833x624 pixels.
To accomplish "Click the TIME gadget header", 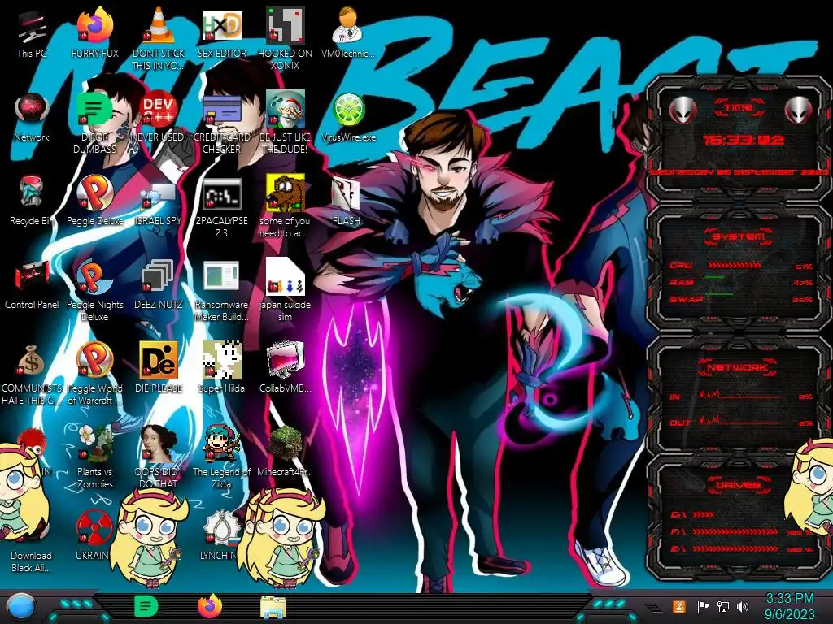I will point(739,108).
